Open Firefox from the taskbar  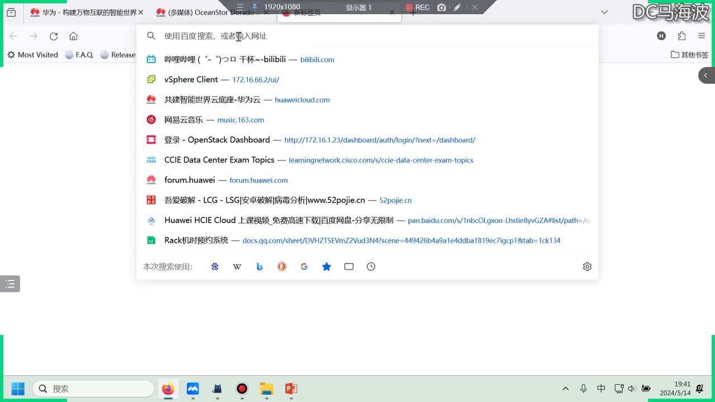(x=168, y=389)
